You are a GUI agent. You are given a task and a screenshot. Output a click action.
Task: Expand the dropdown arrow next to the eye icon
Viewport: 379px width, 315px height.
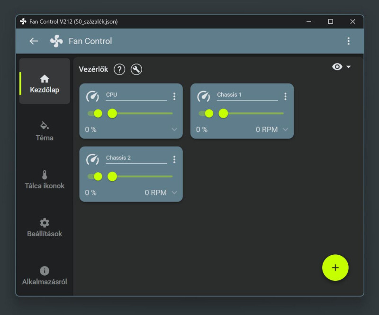tap(348, 66)
